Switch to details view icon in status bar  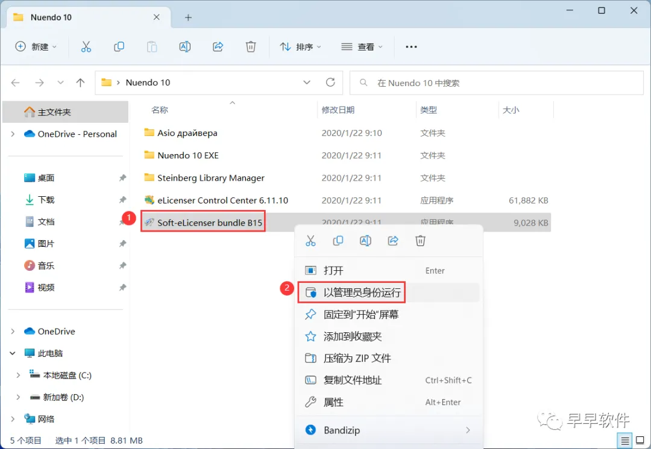[x=625, y=441]
